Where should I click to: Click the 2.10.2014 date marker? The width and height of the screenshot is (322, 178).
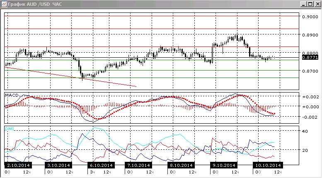pyautogui.click(x=18, y=165)
